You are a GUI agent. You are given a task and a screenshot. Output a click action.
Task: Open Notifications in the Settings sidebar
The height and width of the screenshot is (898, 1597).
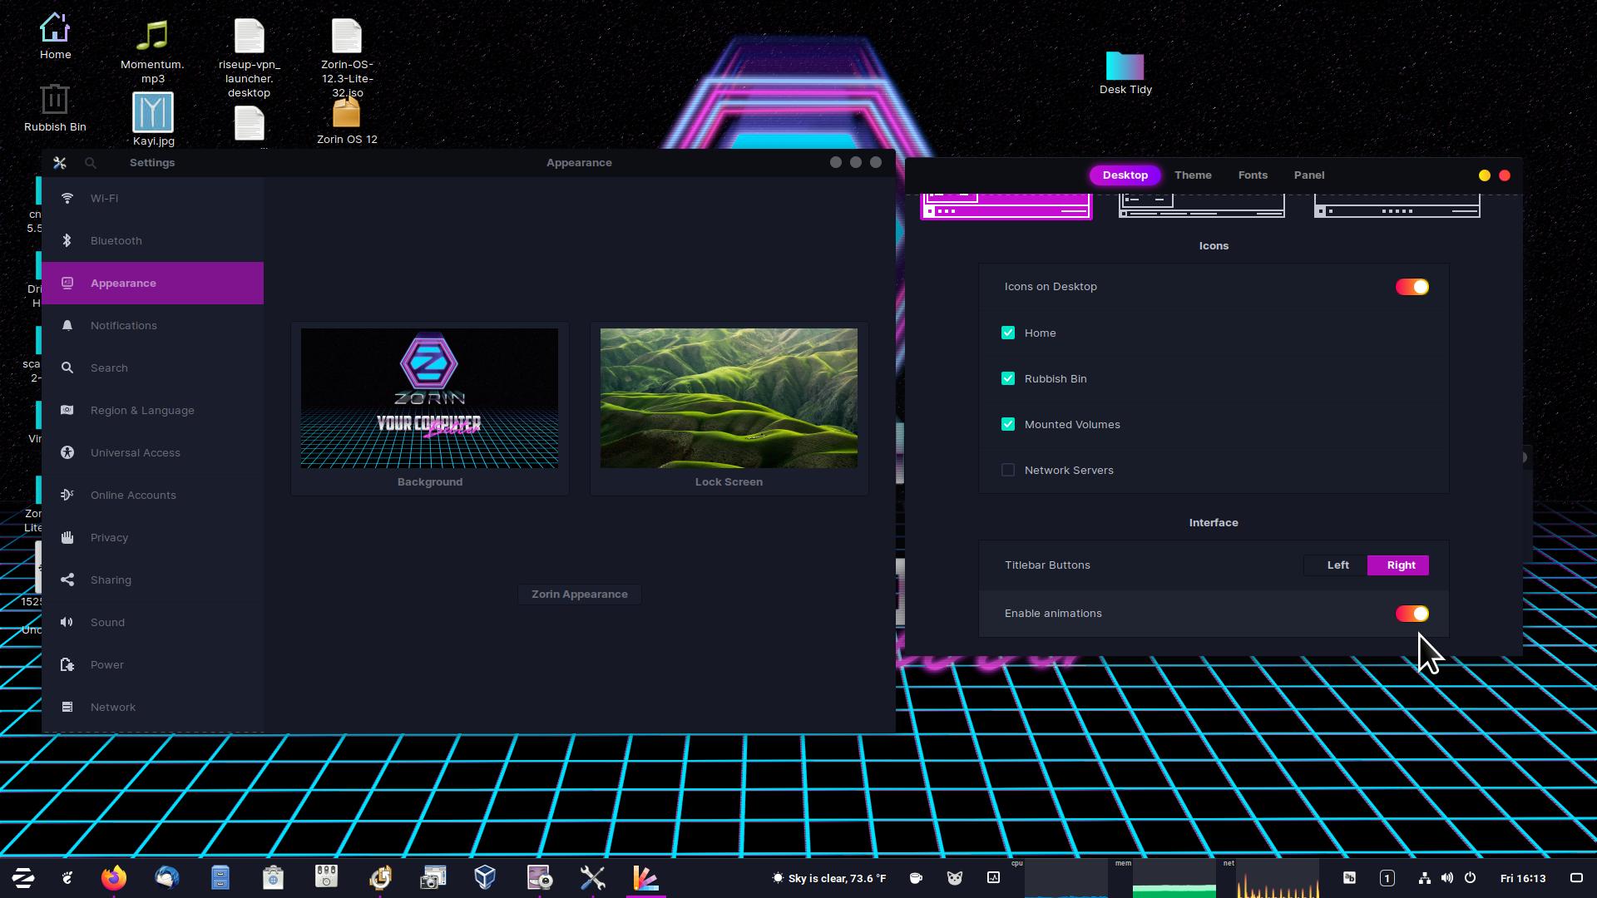pyautogui.click(x=123, y=326)
